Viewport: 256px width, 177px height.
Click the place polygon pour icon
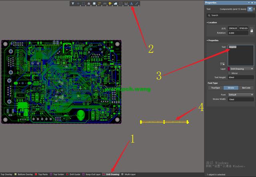point(116,4)
